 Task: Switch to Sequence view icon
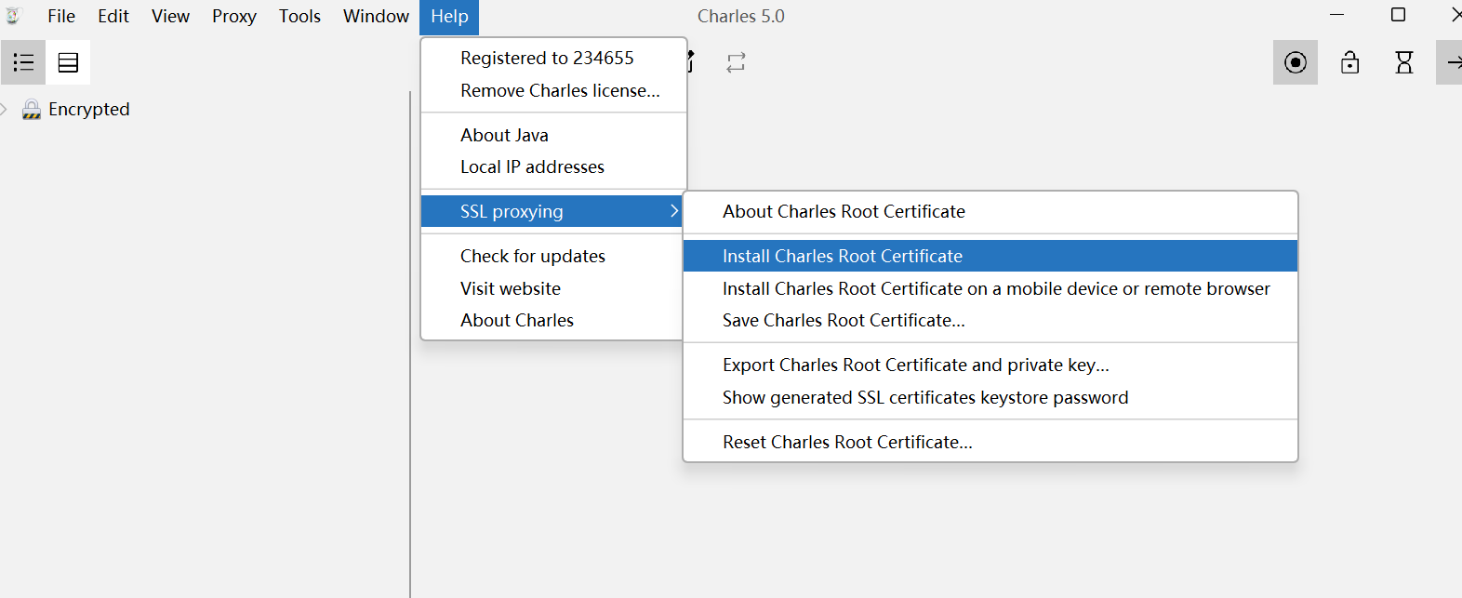coord(68,62)
